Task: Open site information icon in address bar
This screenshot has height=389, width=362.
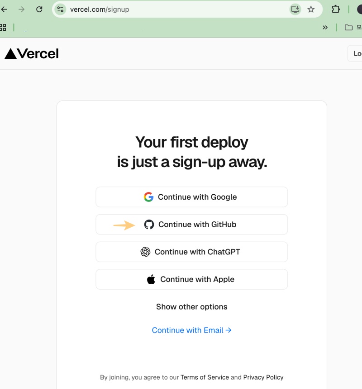Action: coord(60,9)
